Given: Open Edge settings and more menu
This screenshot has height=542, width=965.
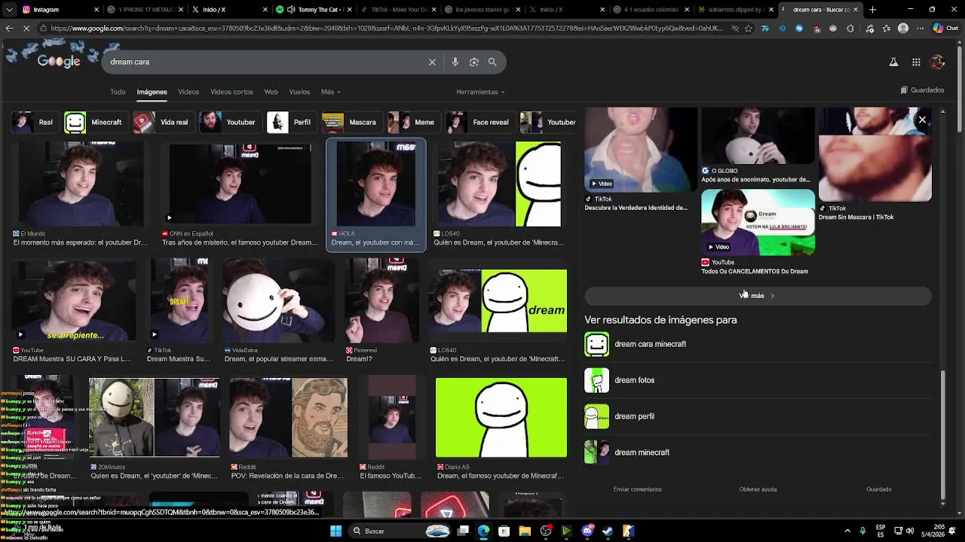Looking at the screenshot, I should [920, 29].
